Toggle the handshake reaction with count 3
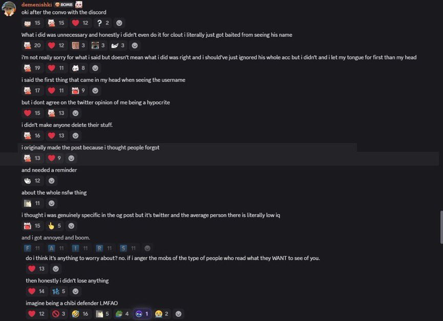The height and width of the screenshot is (321, 443). point(118,45)
